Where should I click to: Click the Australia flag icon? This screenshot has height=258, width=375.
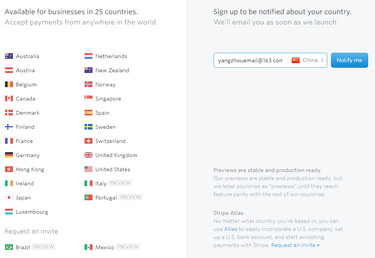[x=9, y=56]
